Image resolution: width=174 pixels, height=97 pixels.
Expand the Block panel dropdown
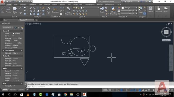pyautogui.click(x=104, y=17)
